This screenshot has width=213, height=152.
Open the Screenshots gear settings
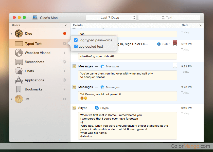[x=65, y=62]
